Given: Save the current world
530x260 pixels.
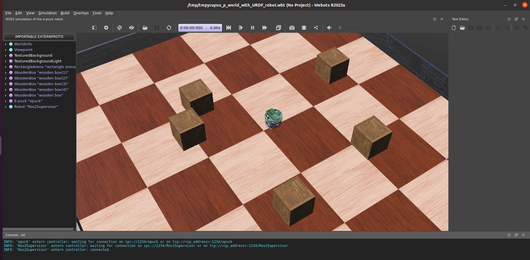Looking at the screenshot, I should tap(157, 28).
